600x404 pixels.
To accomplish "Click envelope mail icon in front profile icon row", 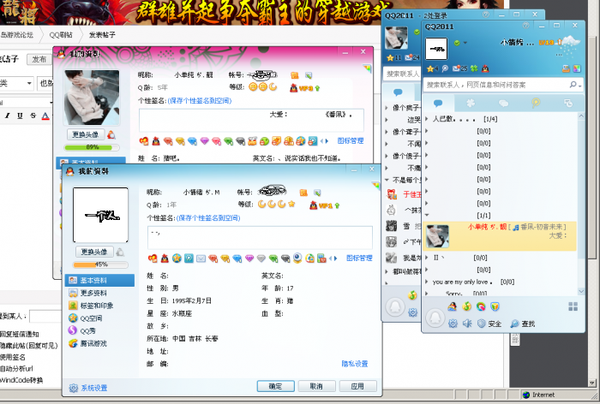I will point(201,258).
